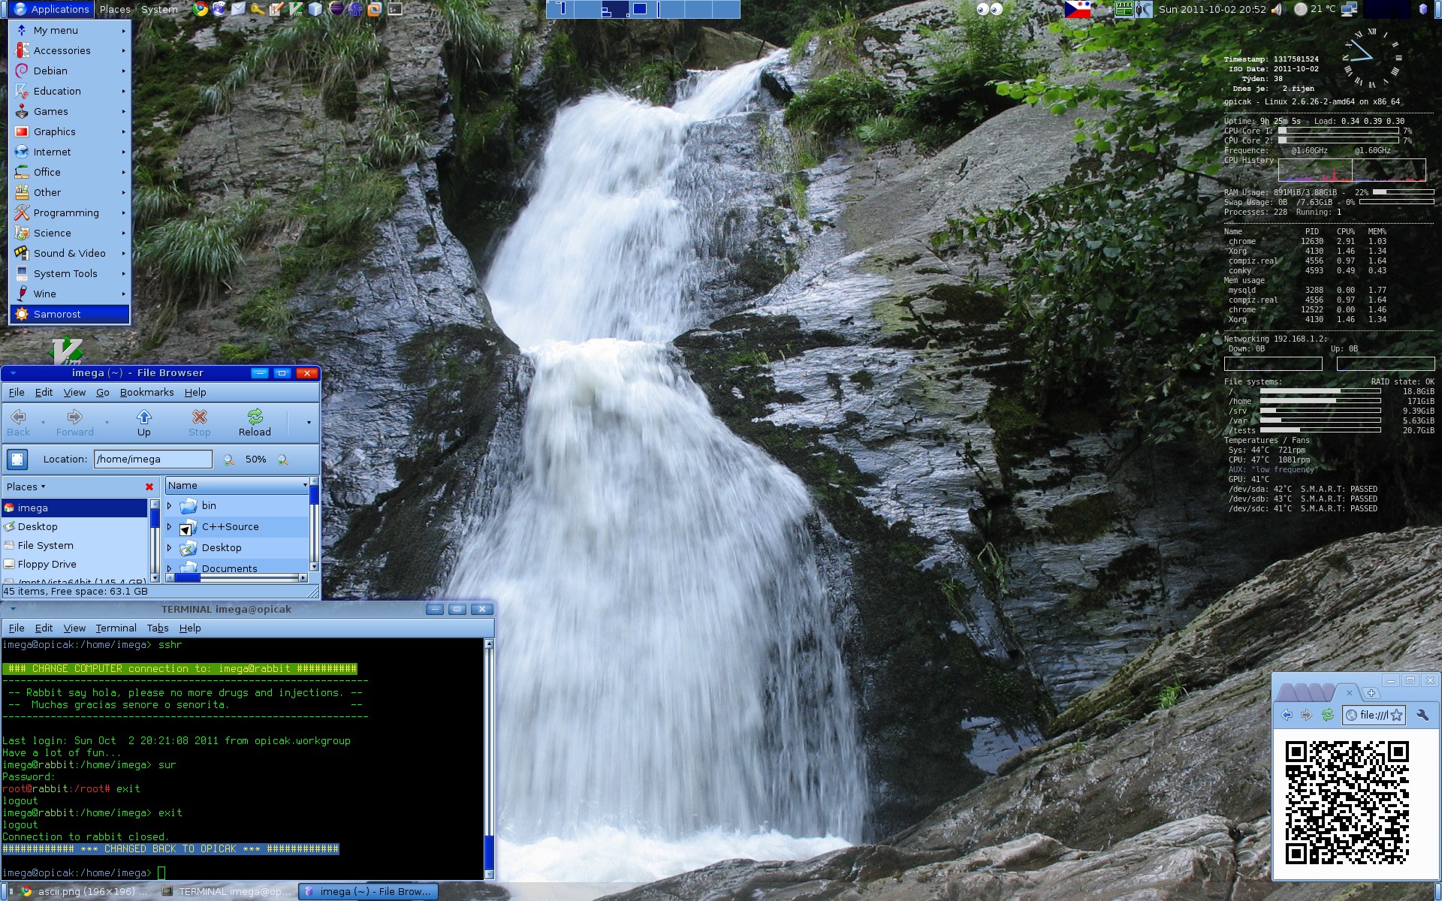Viewport: 1442px width, 901px height.
Task: Expand the C++Source folder tree row
Action: pyautogui.click(x=170, y=527)
